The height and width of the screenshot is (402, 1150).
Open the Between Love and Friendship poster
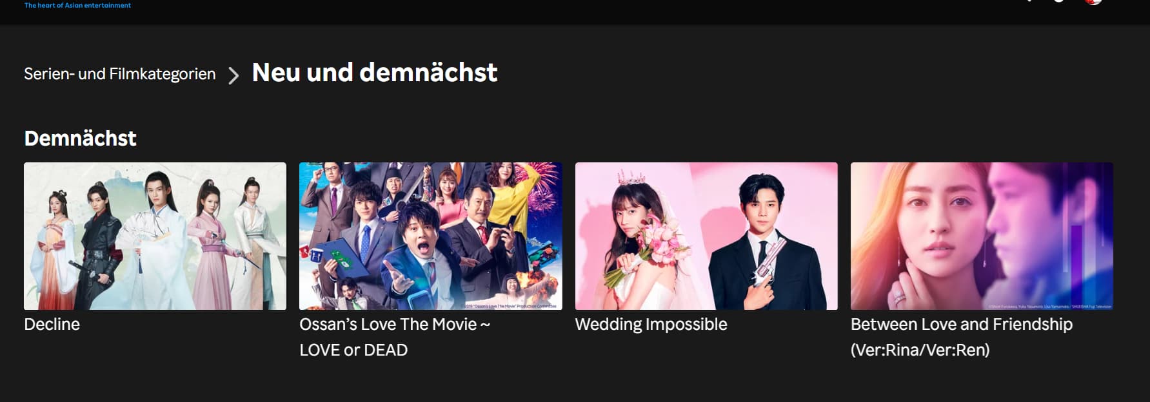pyautogui.click(x=982, y=236)
